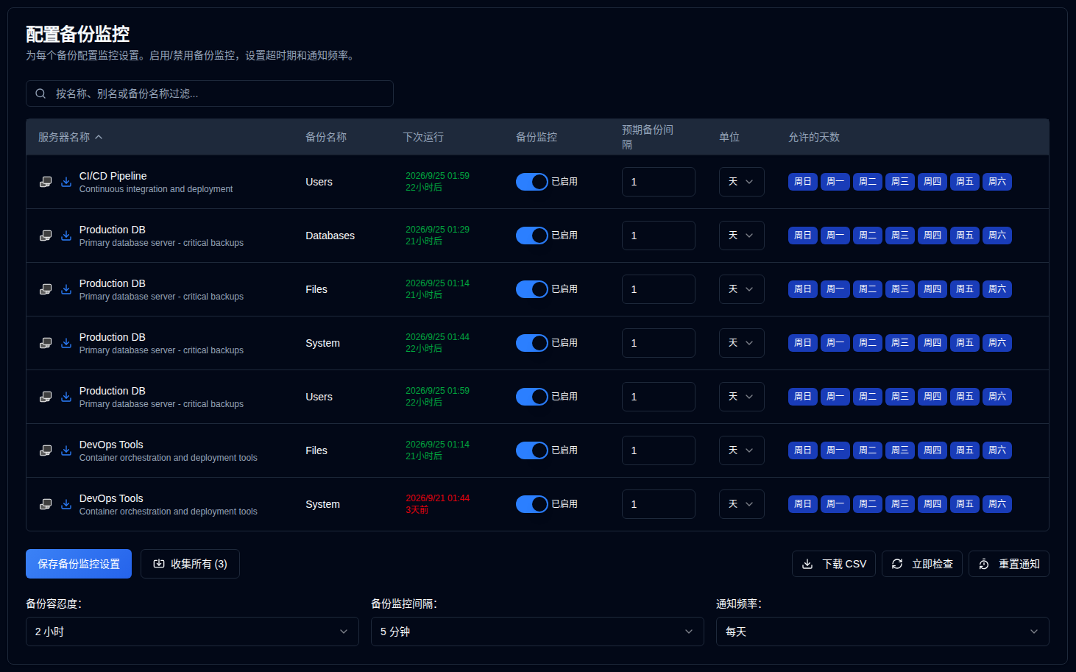The height and width of the screenshot is (672, 1076).
Task: Turn off monitoring for Production DB System
Action: 531,343
